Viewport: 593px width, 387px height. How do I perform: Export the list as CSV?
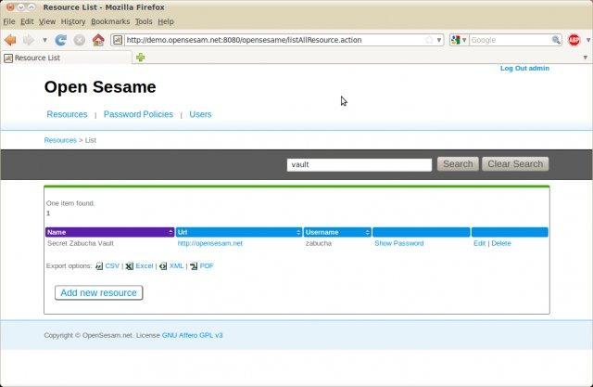coord(112,265)
